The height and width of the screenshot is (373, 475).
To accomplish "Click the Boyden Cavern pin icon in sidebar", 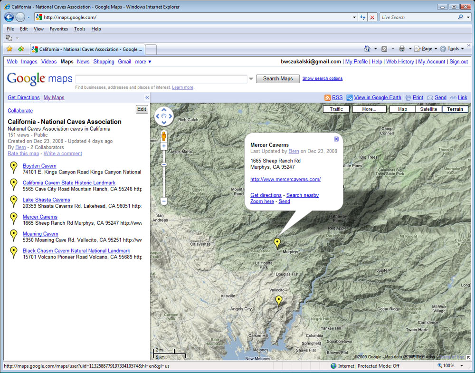I will pyautogui.click(x=14, y=167).
